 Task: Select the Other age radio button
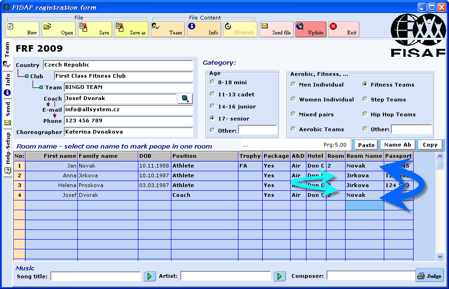pyautogui.click(x=212, y=130)
